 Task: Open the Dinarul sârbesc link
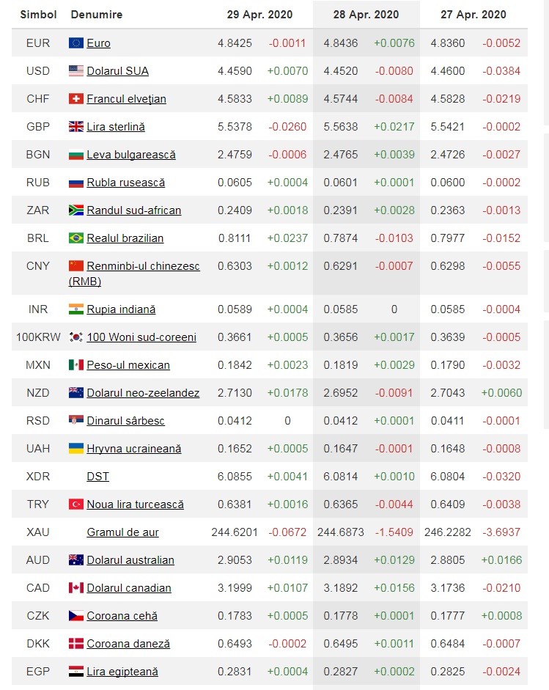pos(125,421)
